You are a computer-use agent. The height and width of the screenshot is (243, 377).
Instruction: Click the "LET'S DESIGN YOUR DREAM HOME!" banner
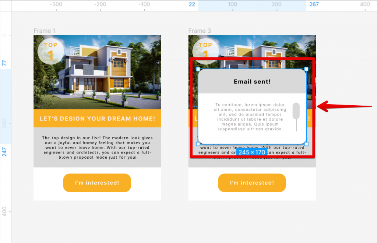(x=97, y=119)
